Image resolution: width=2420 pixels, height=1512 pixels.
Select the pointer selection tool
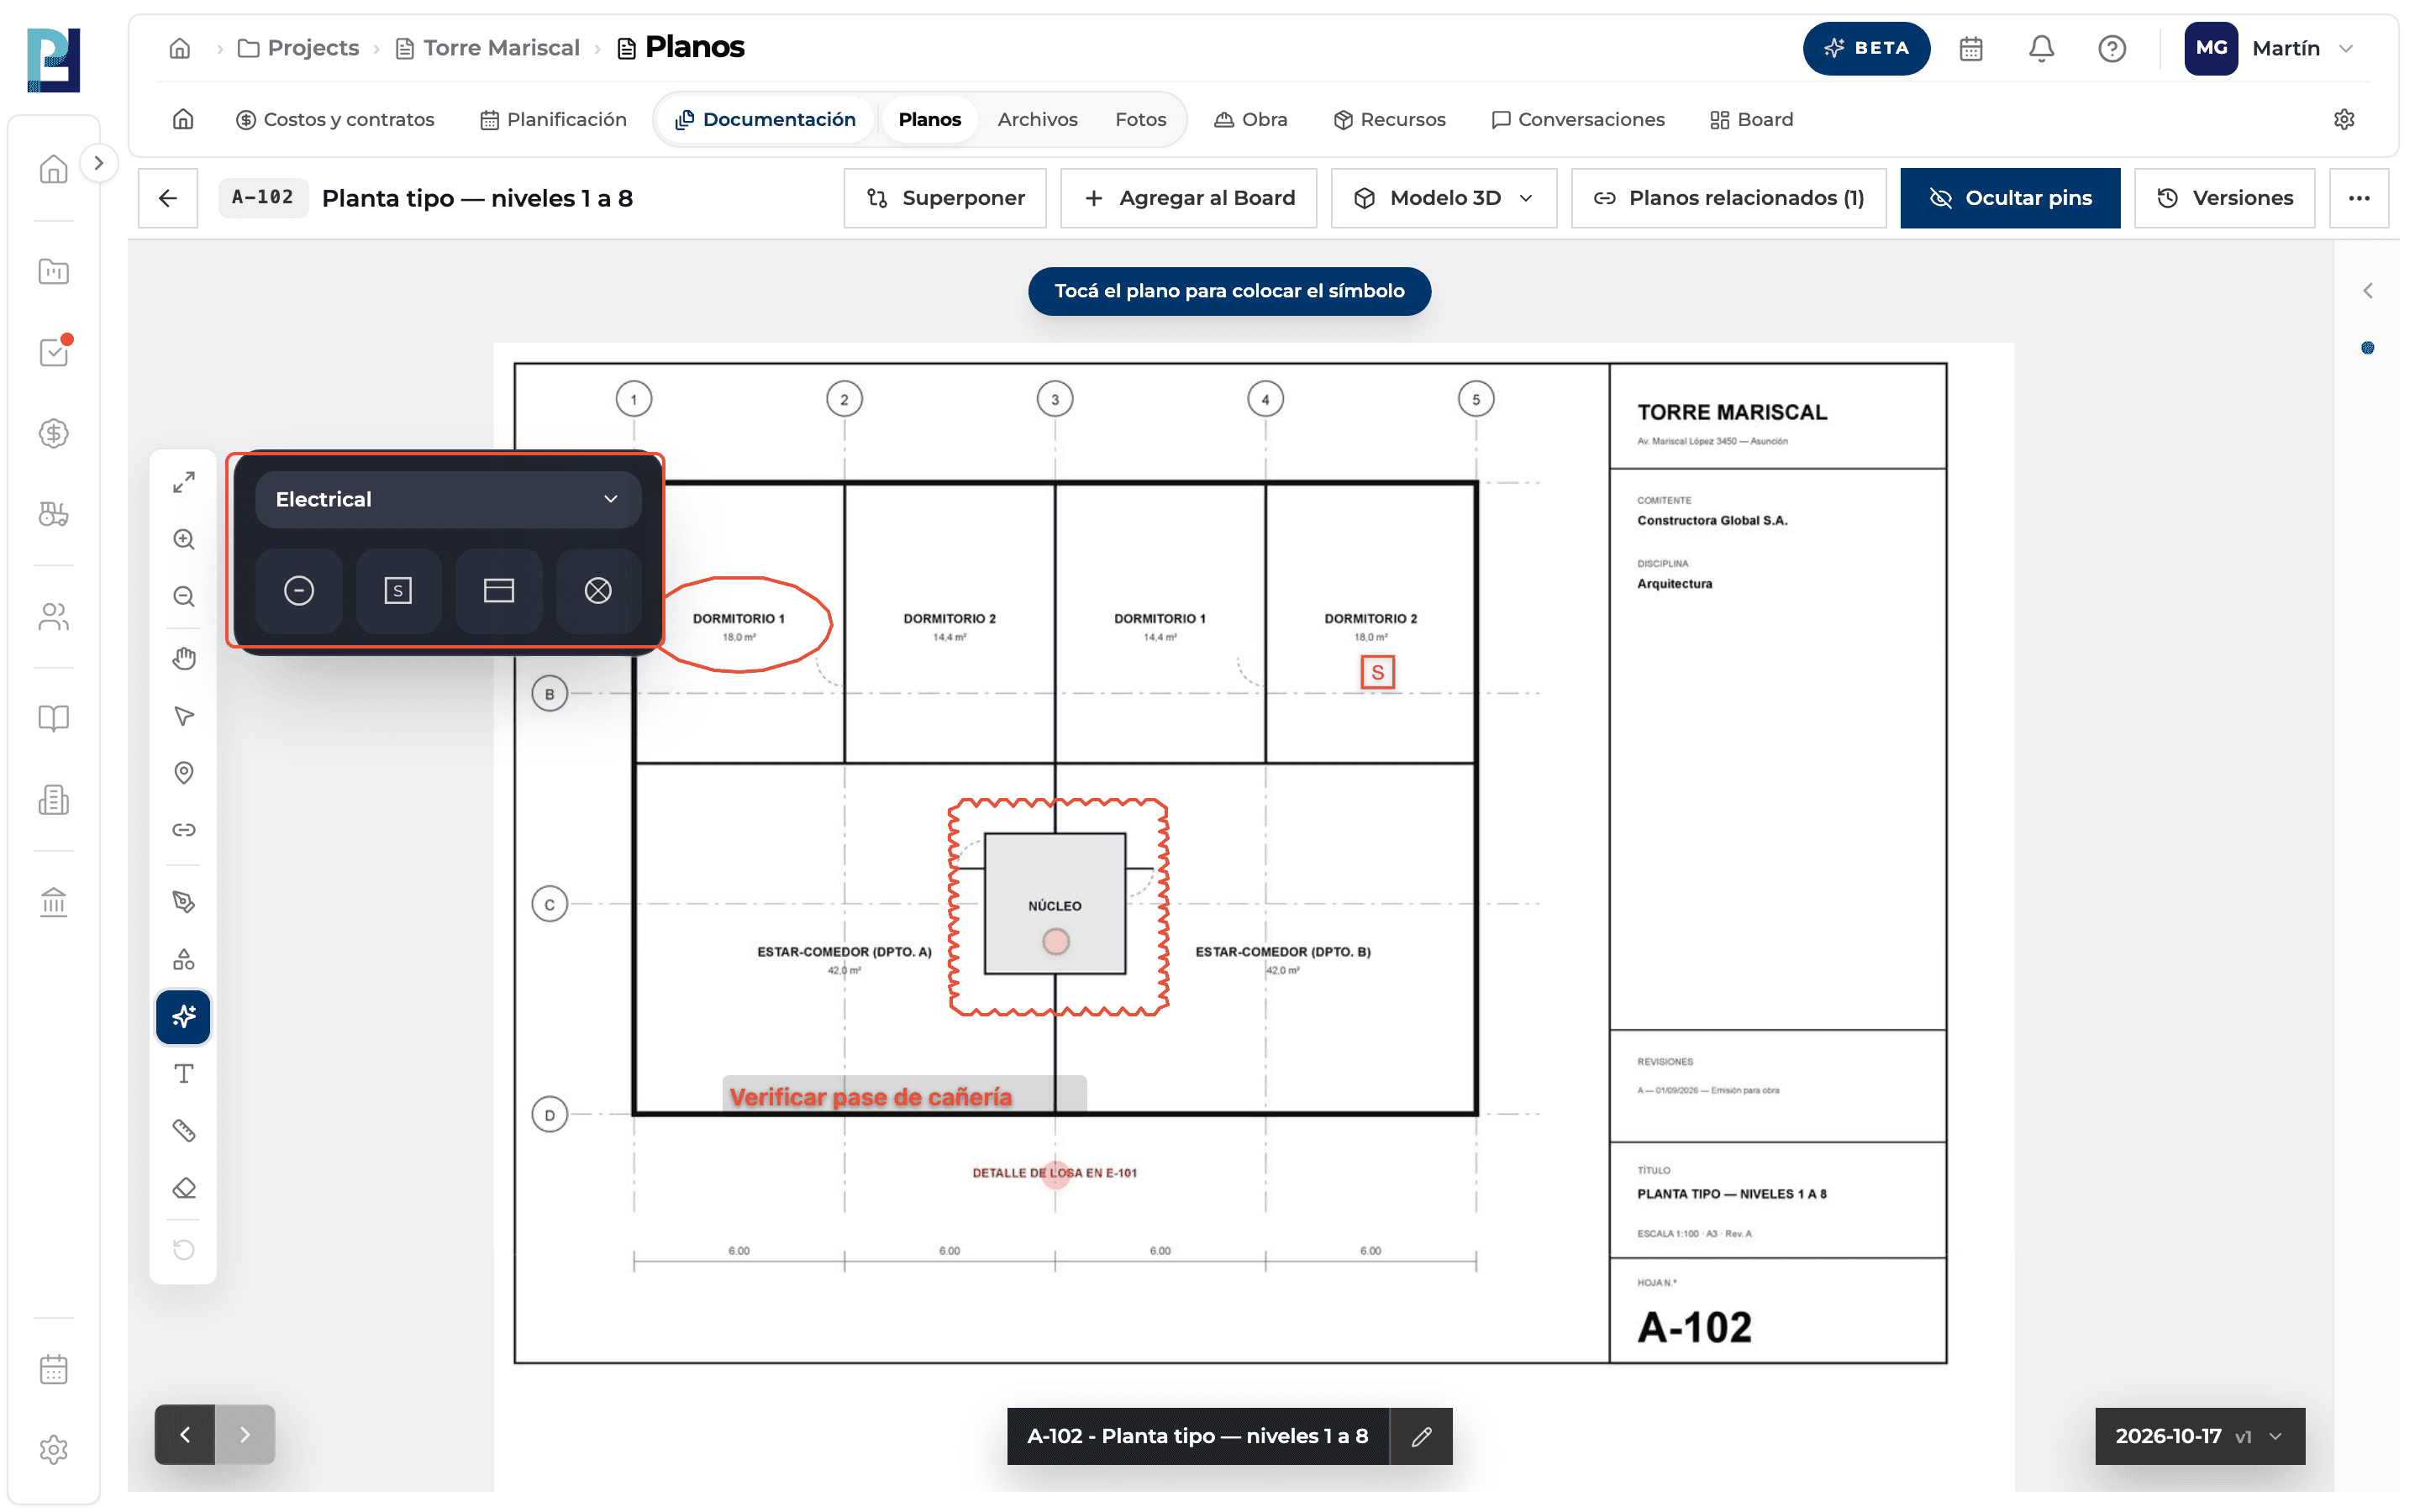tap(184, 716)
